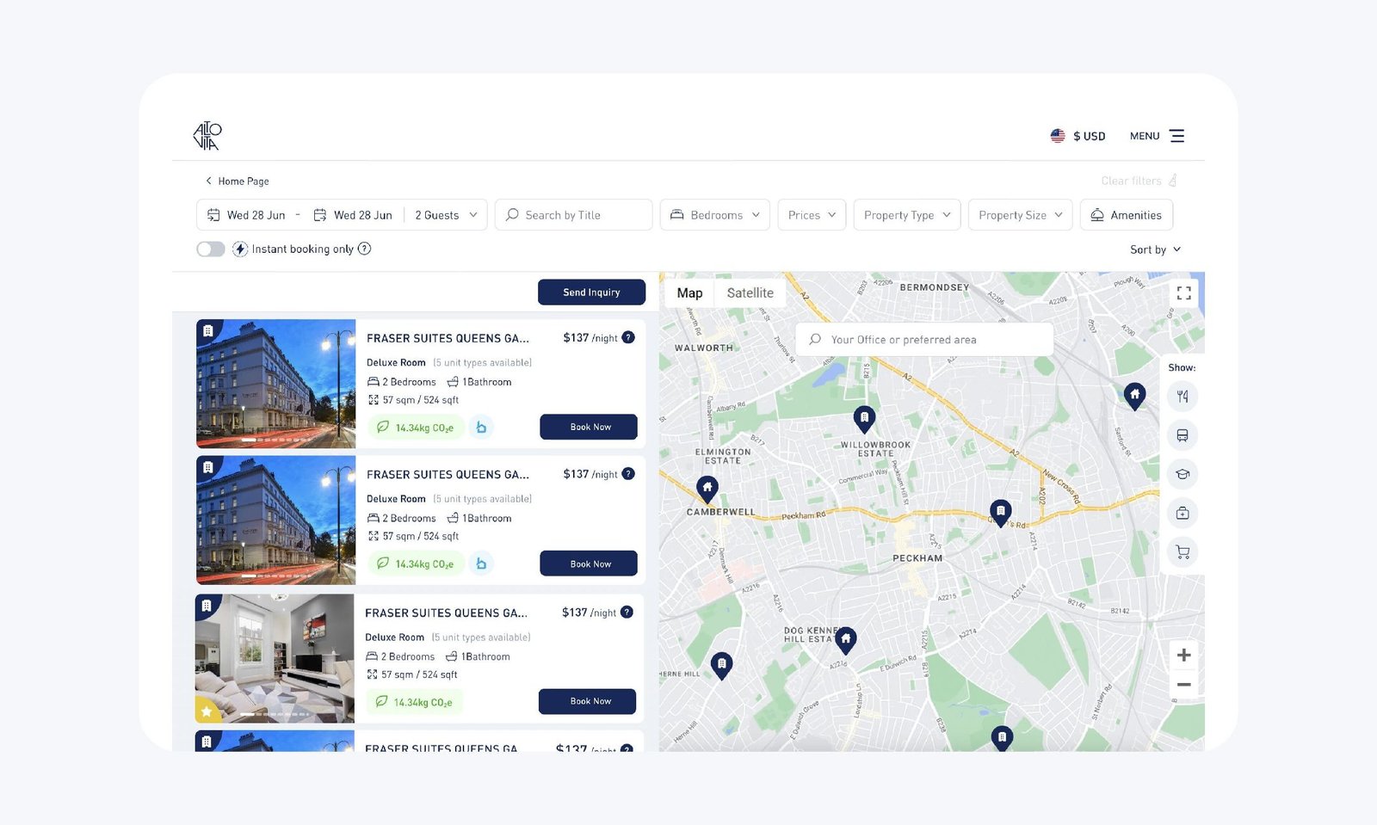Open the Property Type dropdown
1377x825 pixels.
tap(906, 215)
